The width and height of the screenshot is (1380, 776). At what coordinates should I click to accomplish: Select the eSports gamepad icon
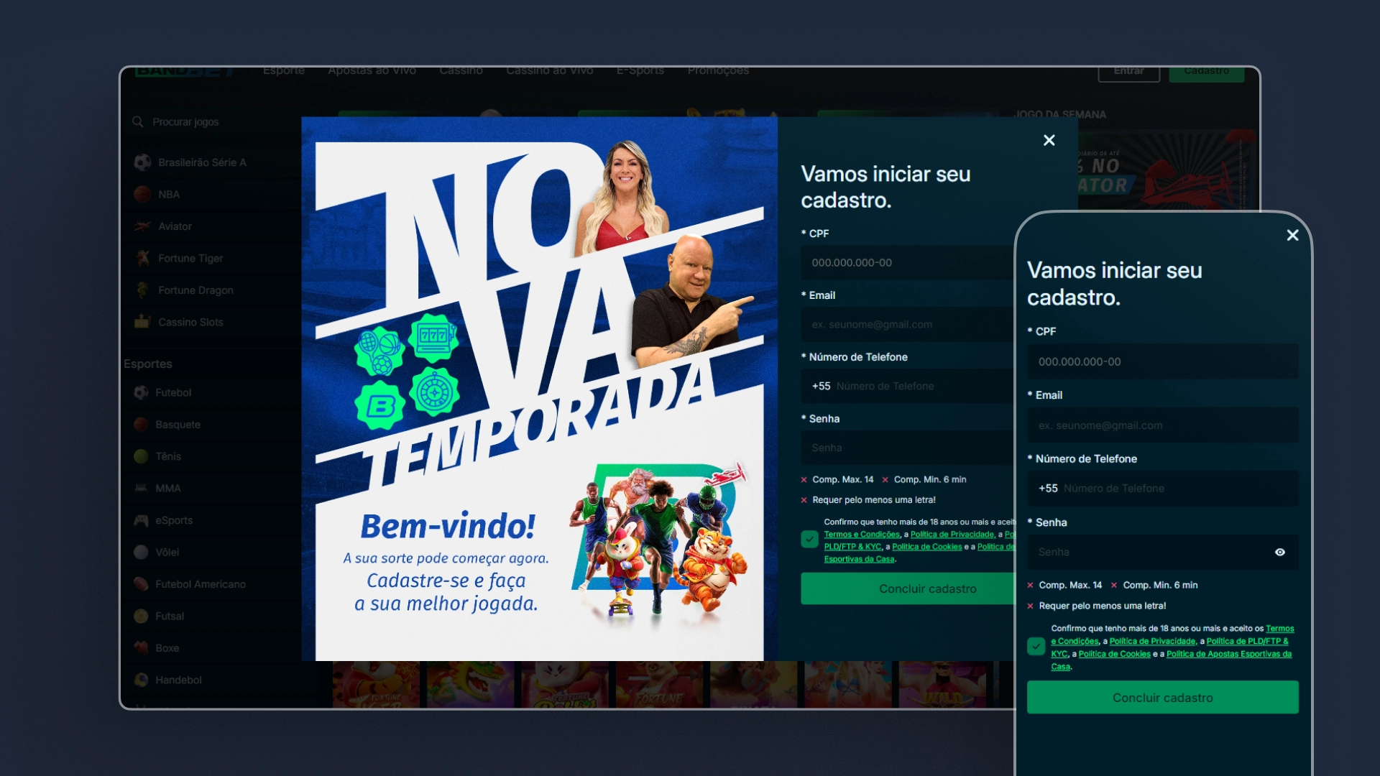[x=142, y=520]
